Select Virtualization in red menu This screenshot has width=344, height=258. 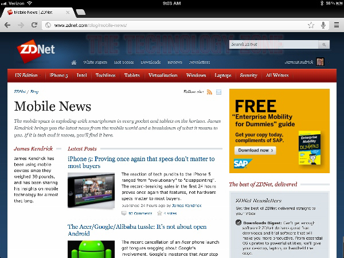coord(163,76)
